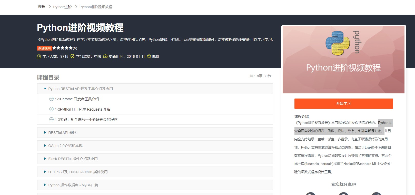The image size is (415, 195).
Task: Expand the RESTful API 概述 chapter
Action: click(x=155, y=133)
